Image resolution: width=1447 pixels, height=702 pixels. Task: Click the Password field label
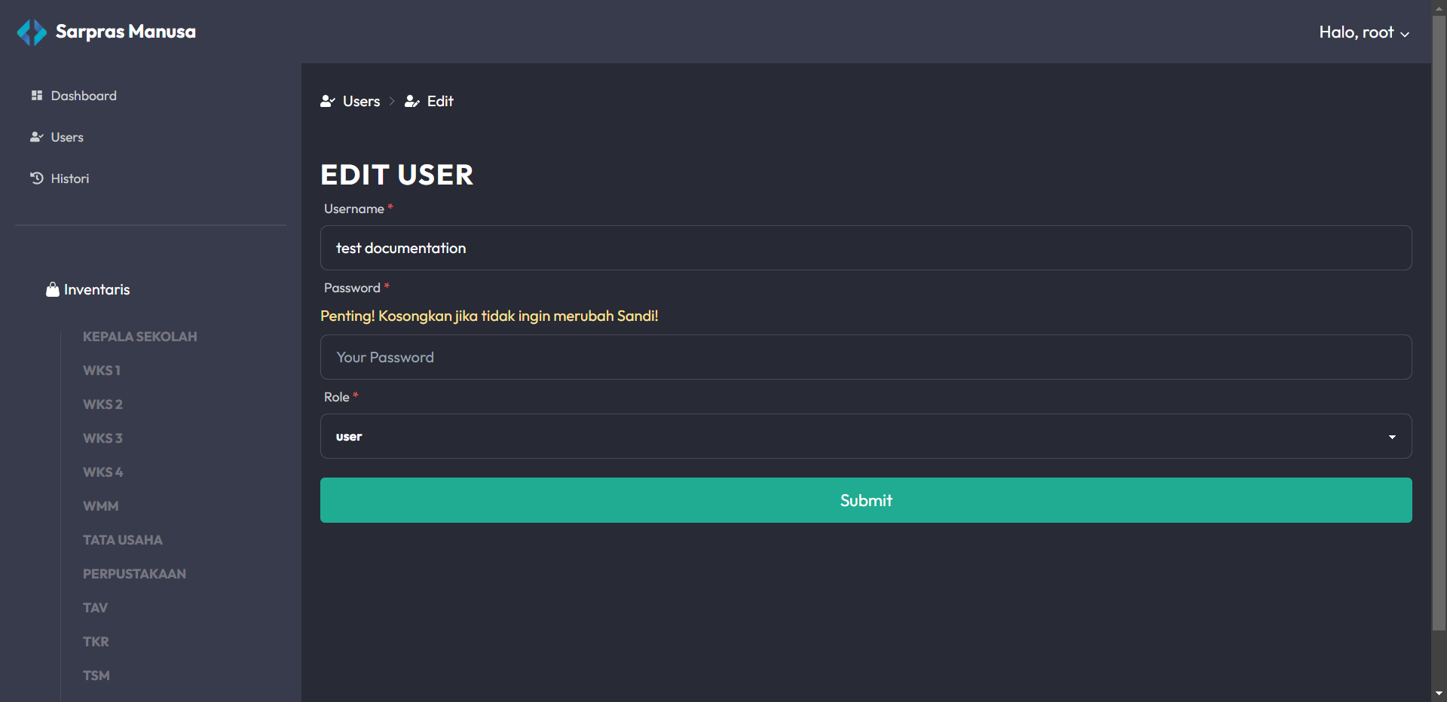[352, 288]
